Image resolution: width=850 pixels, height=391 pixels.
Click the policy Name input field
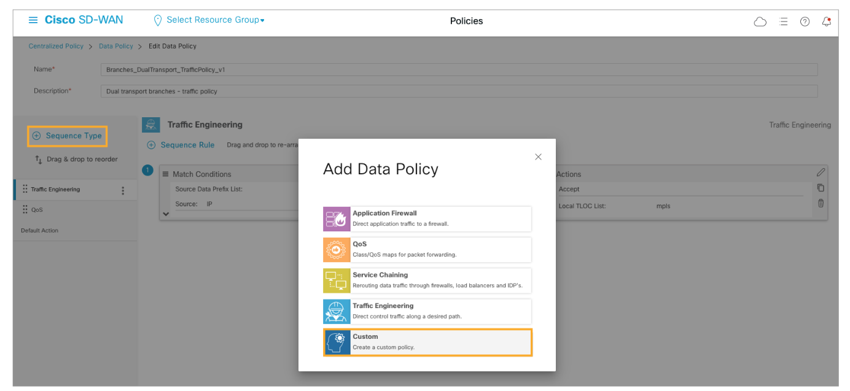tap(458, 70)
